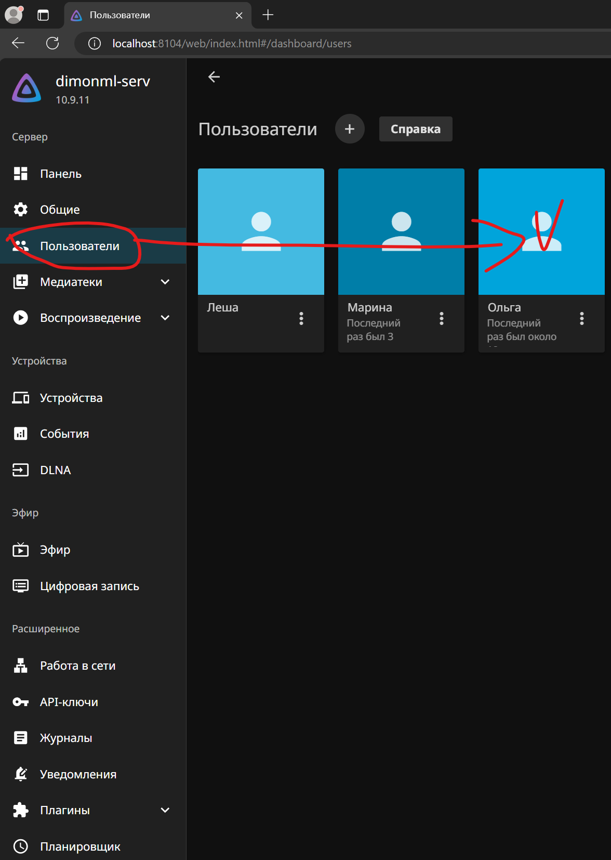Click the Jellyfin logo in sidebar header

26,88
